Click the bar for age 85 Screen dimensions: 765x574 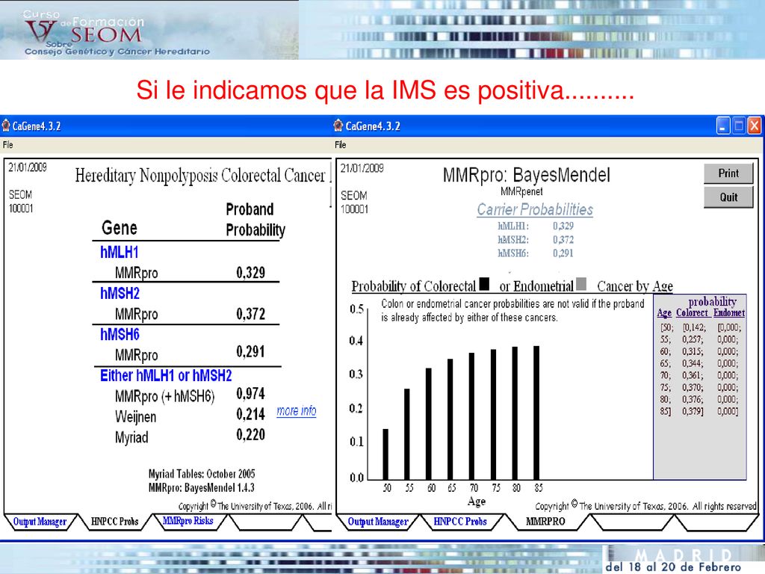tap(536, 413)
